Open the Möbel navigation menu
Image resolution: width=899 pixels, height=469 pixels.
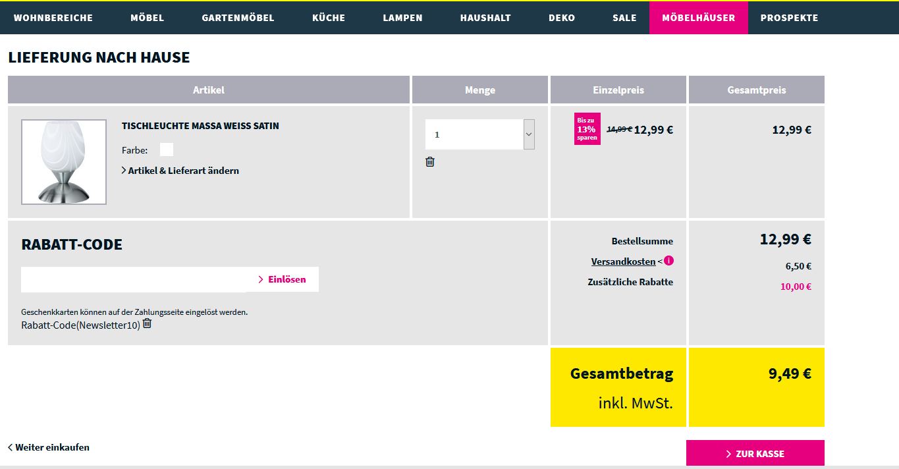147,18
